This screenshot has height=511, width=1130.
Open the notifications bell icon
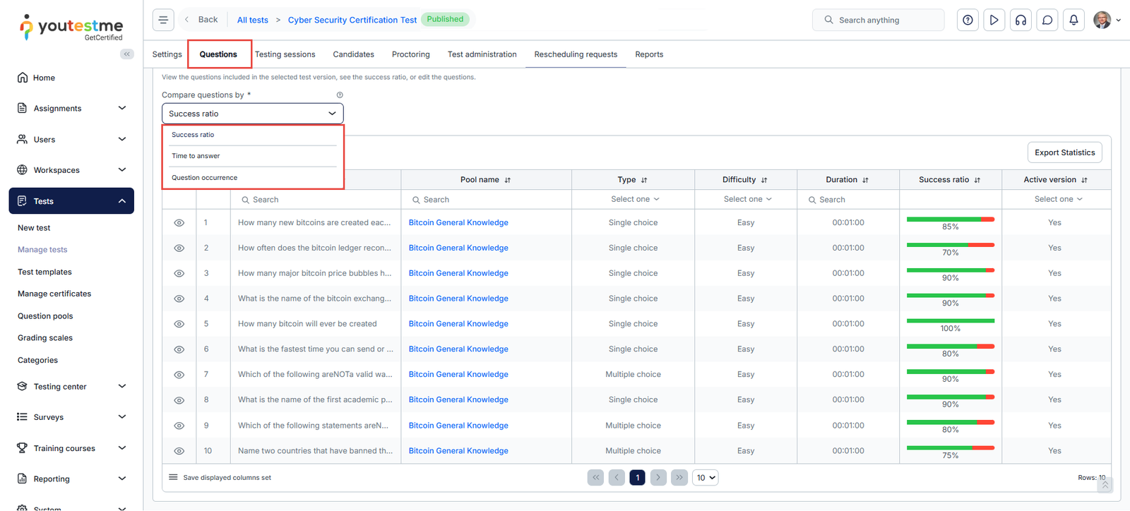point(1073,20)
